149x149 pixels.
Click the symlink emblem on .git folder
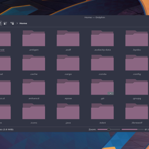pyautogui.click(x=110, y=93)
